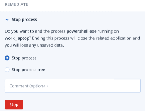The height and width of the screenshot is (111, 145).
Task: Click the bold work_laptop device name
Action: (17, 38)
